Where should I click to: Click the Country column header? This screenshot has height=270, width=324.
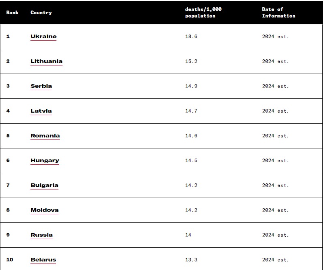click(x=41, y=13)
